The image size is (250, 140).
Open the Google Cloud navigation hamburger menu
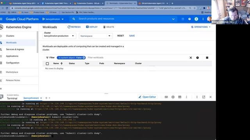[x=1, y=19]
